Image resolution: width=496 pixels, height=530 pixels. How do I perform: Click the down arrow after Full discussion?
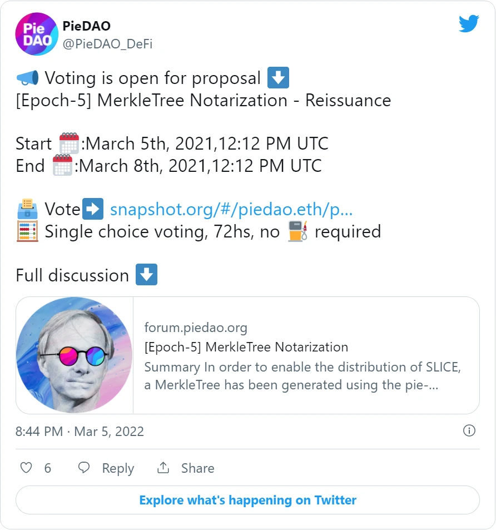[146, 275]
